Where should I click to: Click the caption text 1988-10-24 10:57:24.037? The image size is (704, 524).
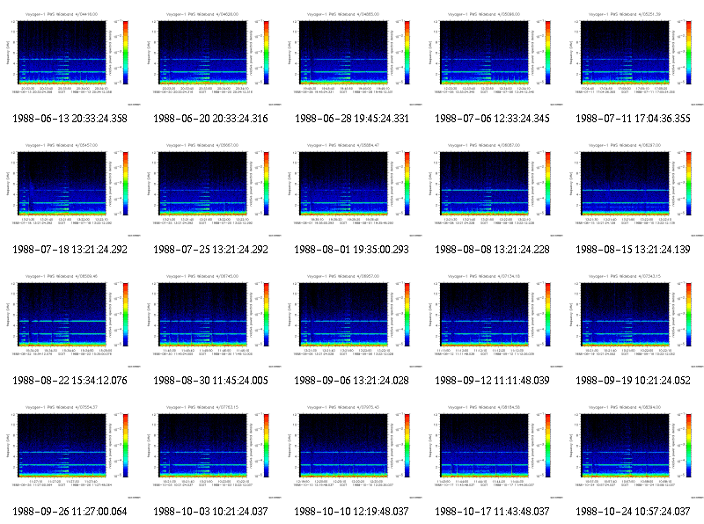tap(633, 512)
